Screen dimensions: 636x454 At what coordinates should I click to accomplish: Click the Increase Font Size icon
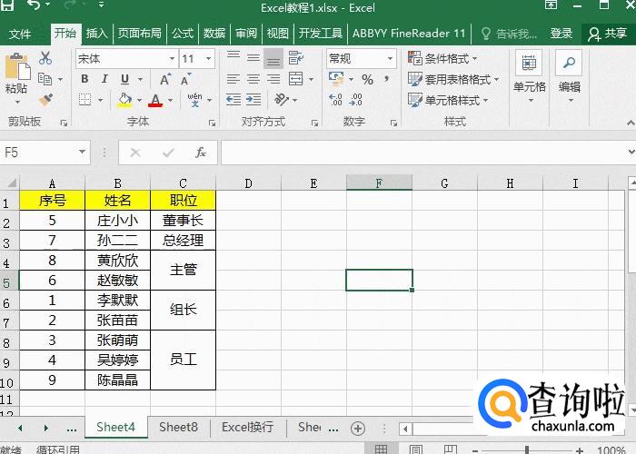coord(165,80)
